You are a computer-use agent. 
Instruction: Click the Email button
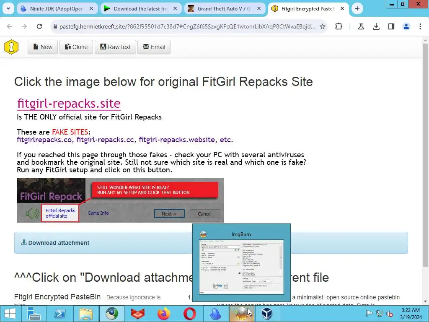pos(154,47)
